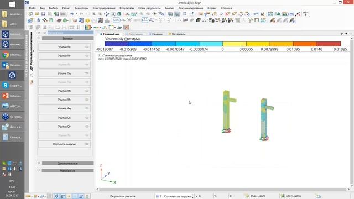Click the pale yellow legend segment after 0
This screenshot has height=199, width=354.
235,44
